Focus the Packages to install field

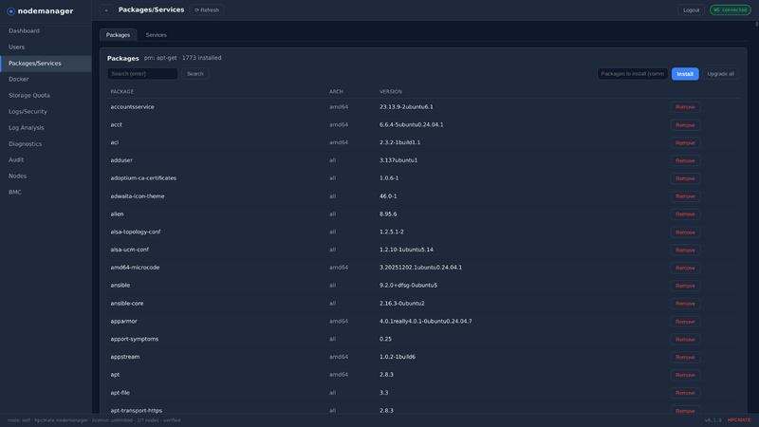632,74
